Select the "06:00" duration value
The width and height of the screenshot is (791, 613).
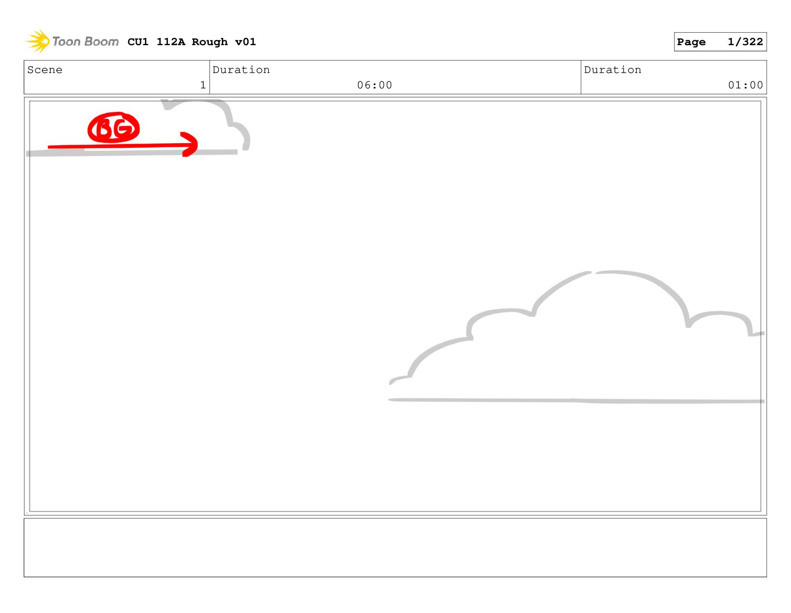click(374, 85)
